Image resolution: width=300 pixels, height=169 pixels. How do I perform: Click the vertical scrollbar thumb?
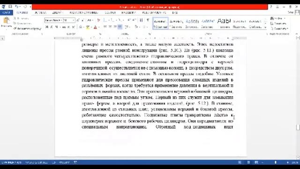[x=298, y=127]
